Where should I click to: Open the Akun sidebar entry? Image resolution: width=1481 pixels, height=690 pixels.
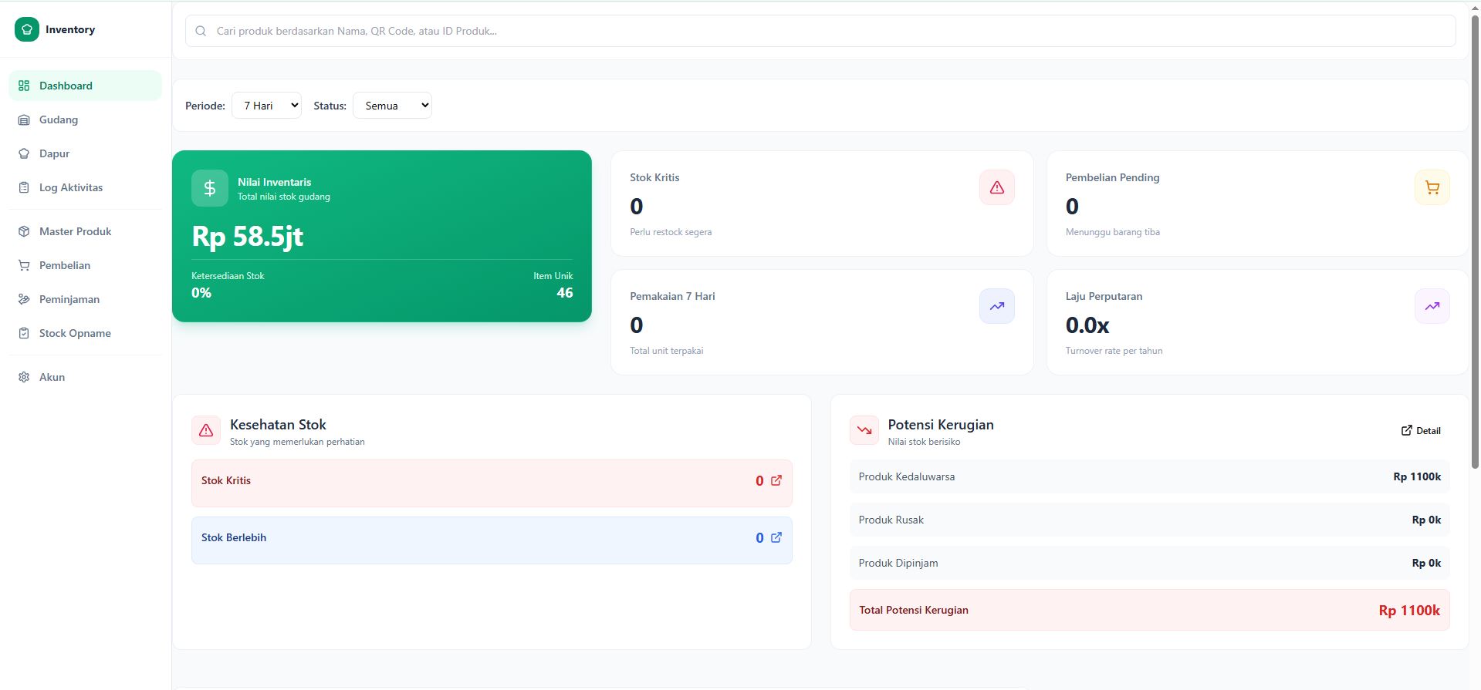tap(85, 377)
